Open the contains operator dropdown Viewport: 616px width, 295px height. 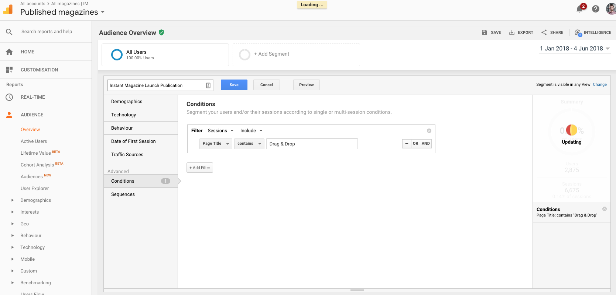click(x=249, y=144)
